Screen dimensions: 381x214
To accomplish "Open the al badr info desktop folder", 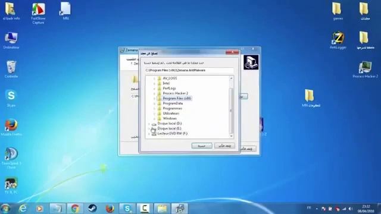I will 11,11.
